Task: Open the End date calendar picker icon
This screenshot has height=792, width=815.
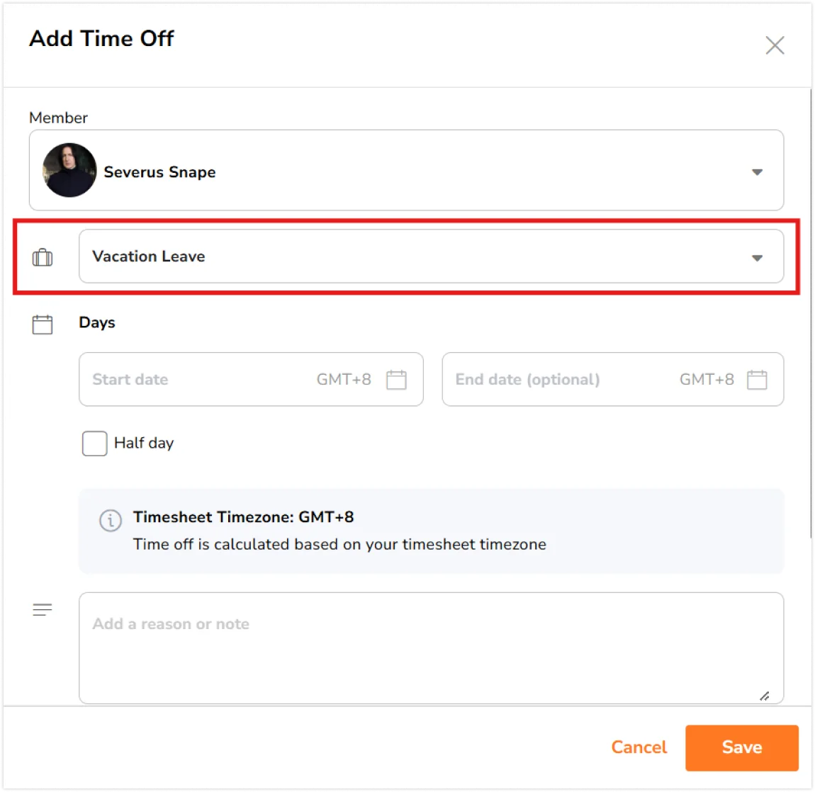Action: pyautogui.click(x=757, y=380)
